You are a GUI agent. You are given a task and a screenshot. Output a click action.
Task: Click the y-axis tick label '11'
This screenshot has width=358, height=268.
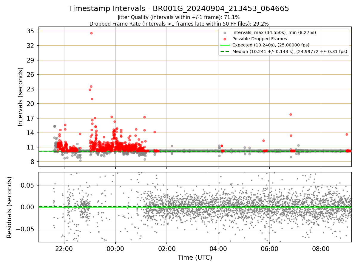[30, 147]
